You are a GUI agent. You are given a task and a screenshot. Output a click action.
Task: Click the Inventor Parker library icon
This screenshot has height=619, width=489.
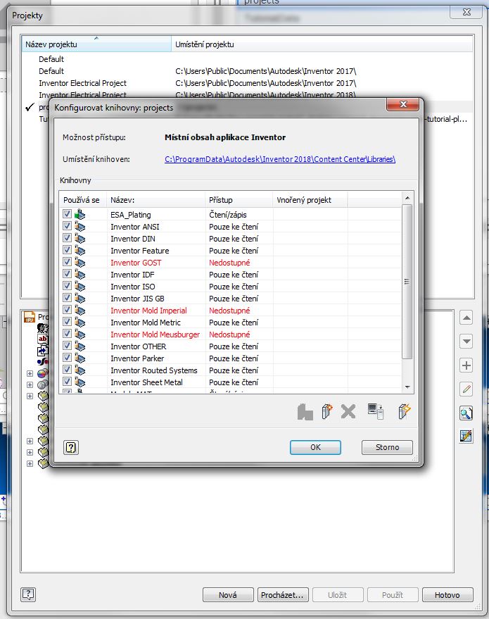(x=80, y=358)
